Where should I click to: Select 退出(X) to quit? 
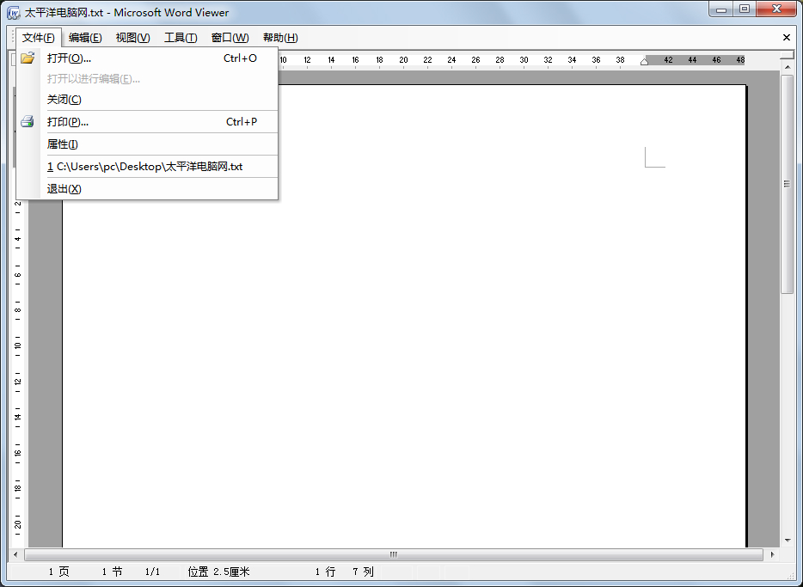coord(148,189)
